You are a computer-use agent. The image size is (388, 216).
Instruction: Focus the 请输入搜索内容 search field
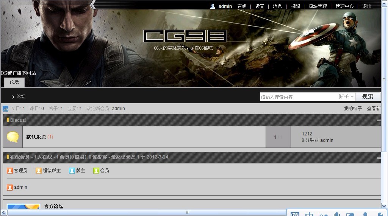tap(299, 97)
